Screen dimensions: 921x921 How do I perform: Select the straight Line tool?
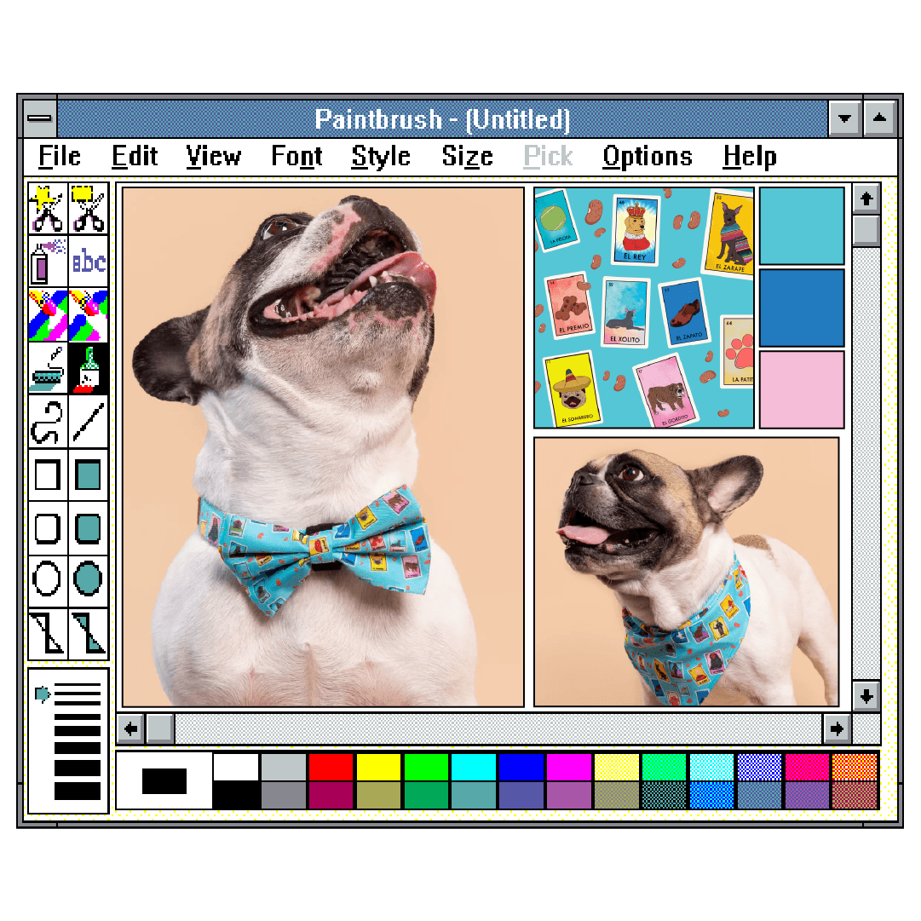pyautogui.click(x=88, y=422)
